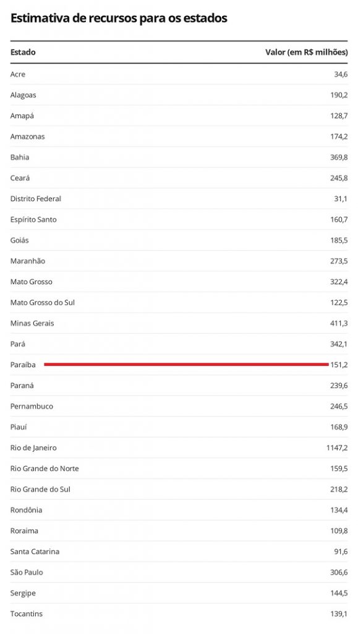Click the Santa Catarina value 91,6
Viewport: 358px width, 634px height.
pos(341,552)
